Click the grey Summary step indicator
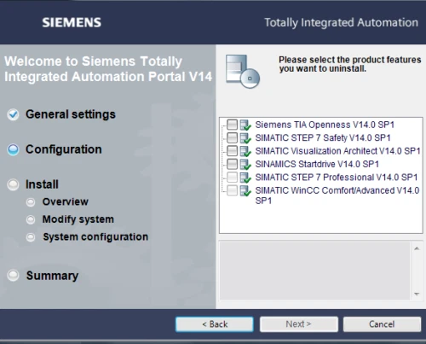This screenshot has height=344, width=426. coord(13,276)
